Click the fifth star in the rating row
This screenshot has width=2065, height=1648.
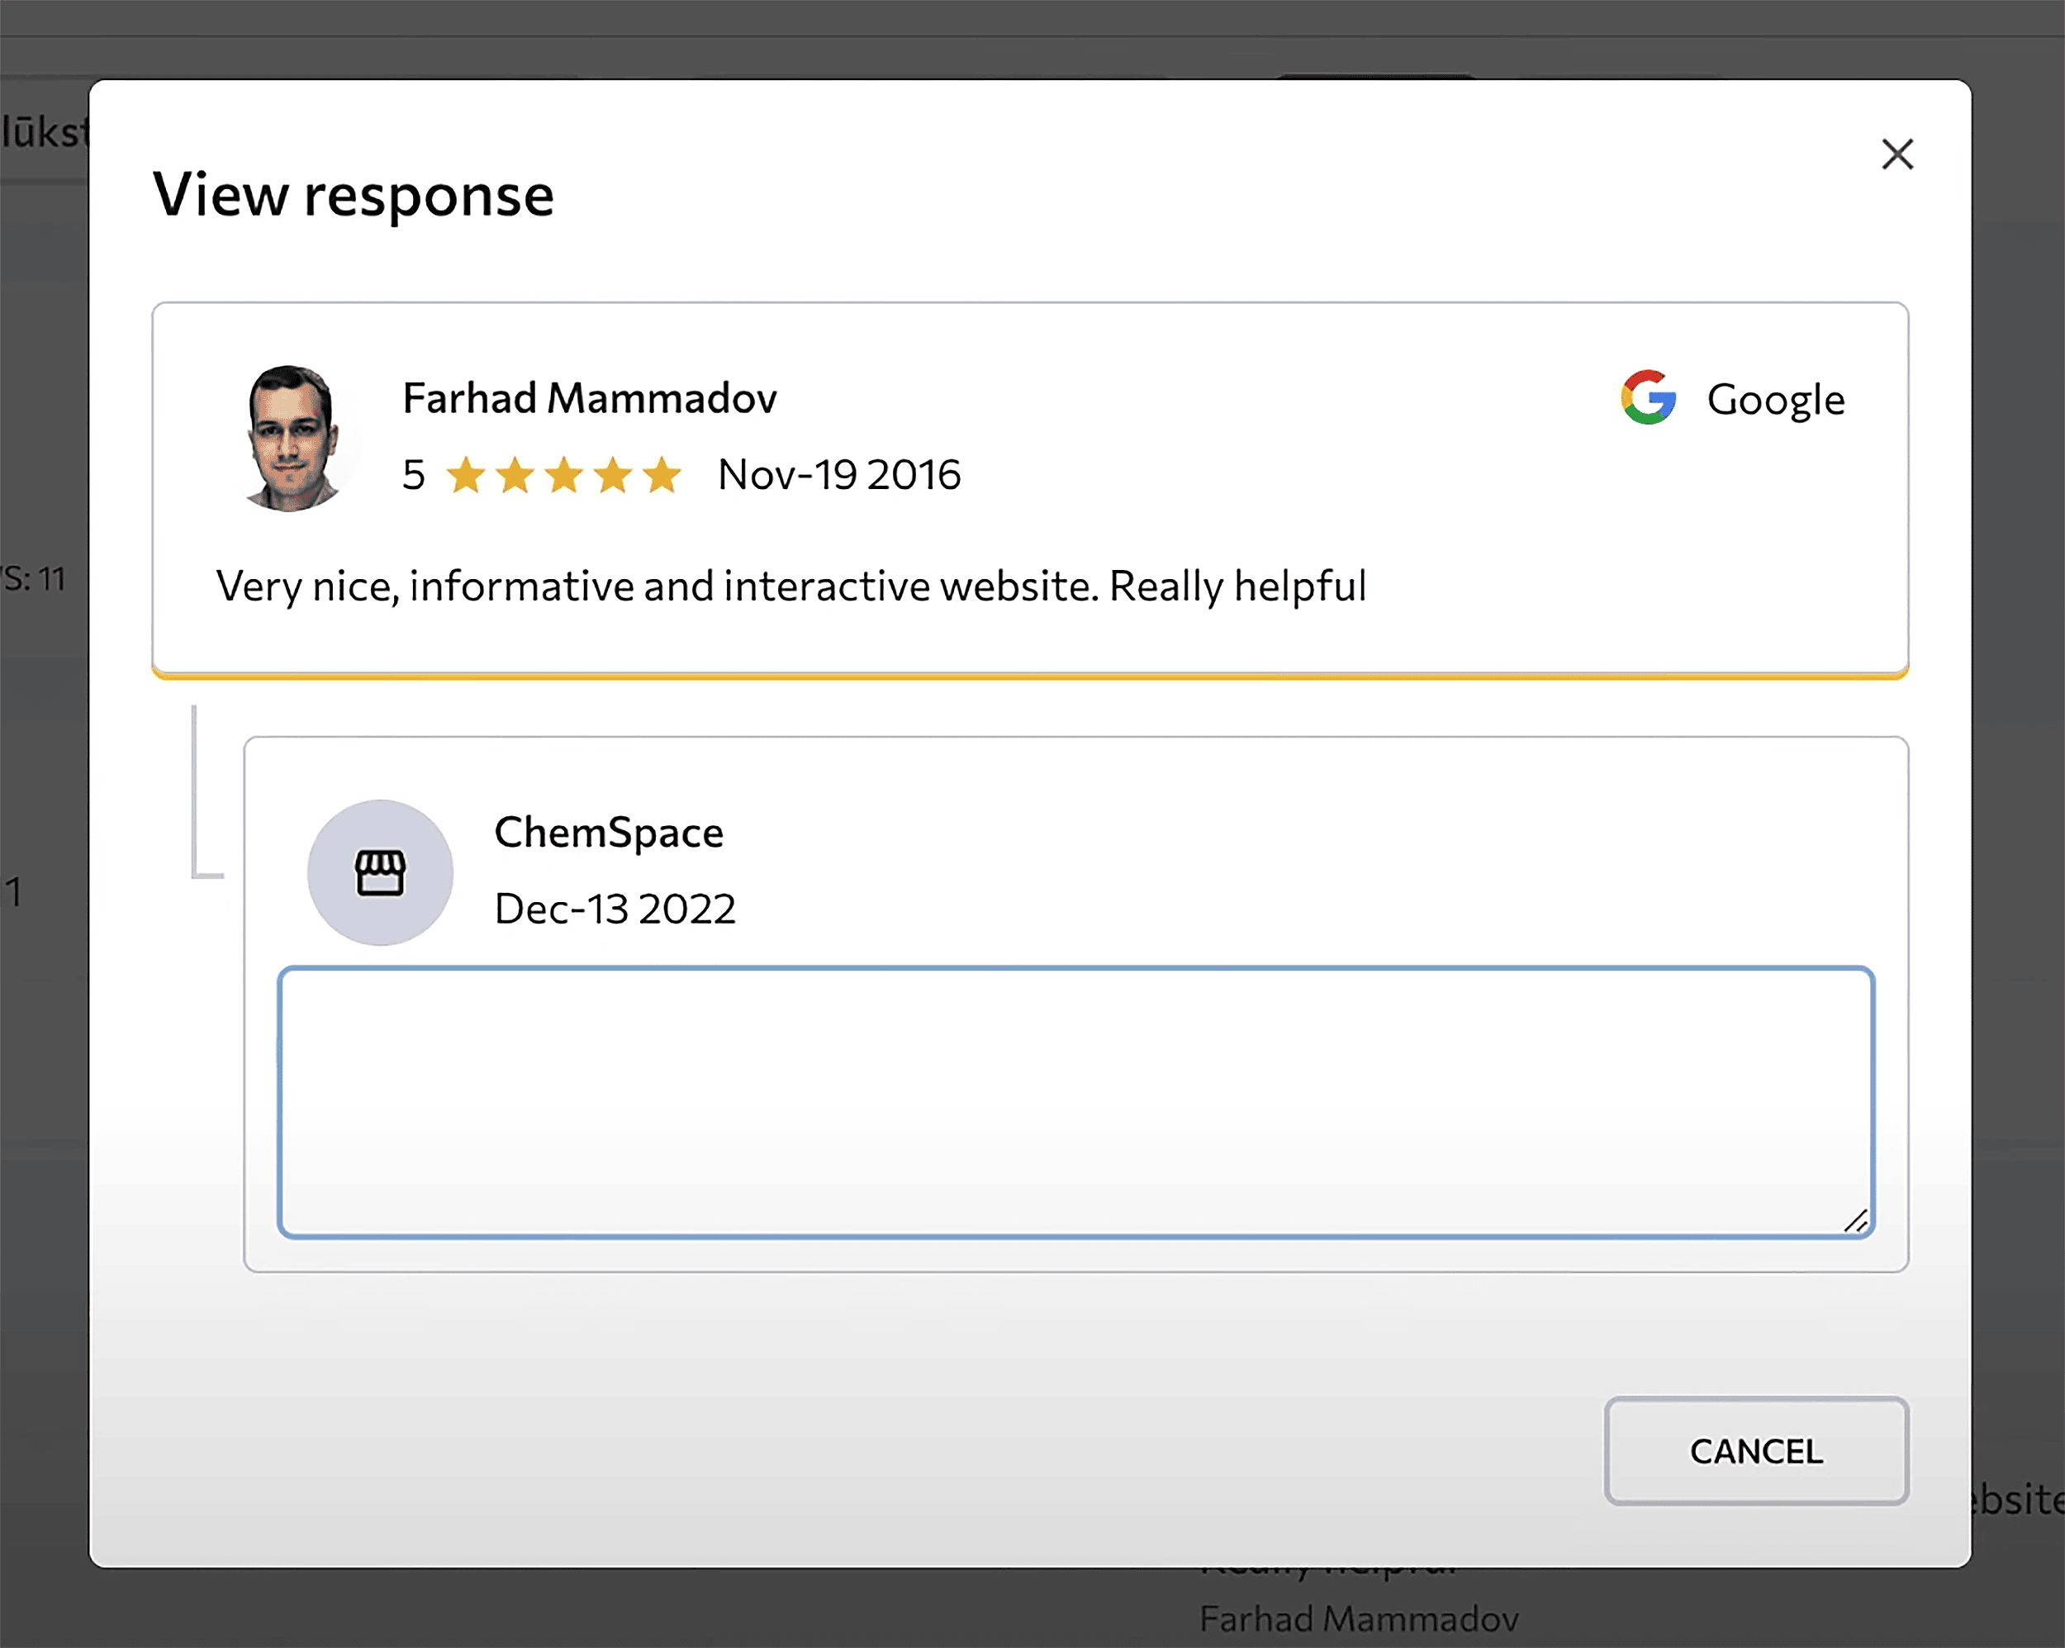tap(662, 473)
